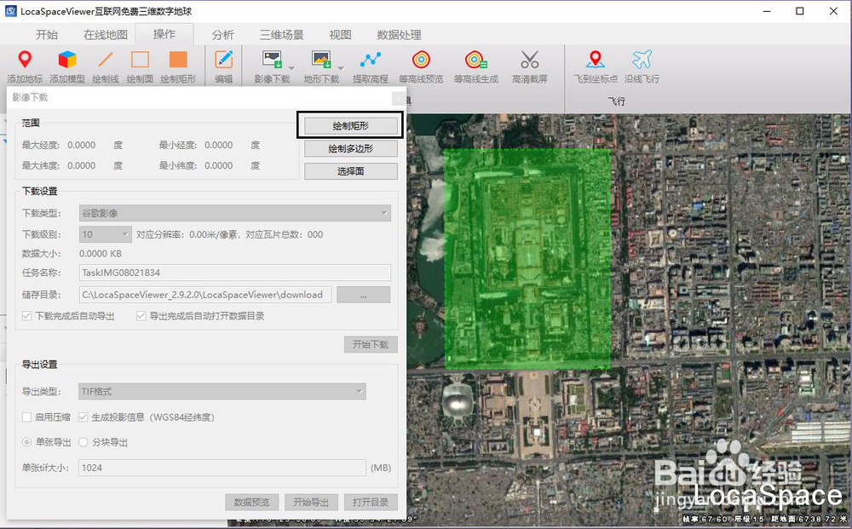Click Select Surface (选择面) button
The height and width of the screenshot is (529, 852).
(x=350, y=171)
